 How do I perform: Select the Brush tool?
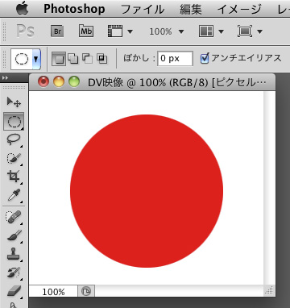[x=14, y=235]
